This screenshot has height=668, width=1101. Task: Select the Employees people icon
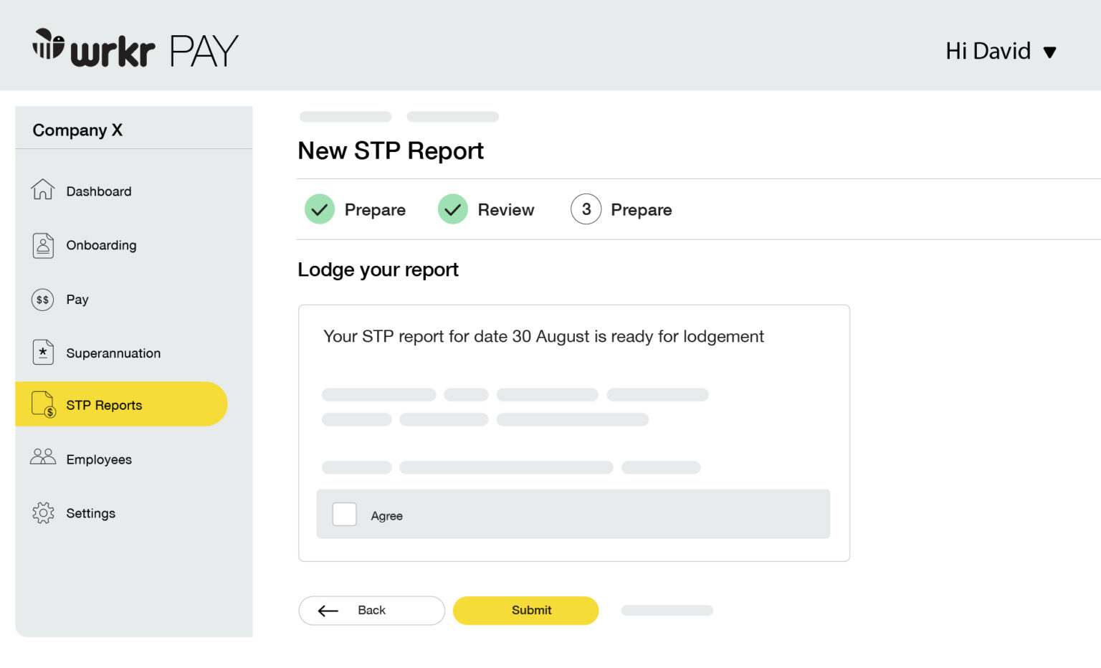(42, 457)
